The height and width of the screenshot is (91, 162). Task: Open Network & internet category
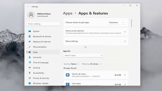click(43, 41)
